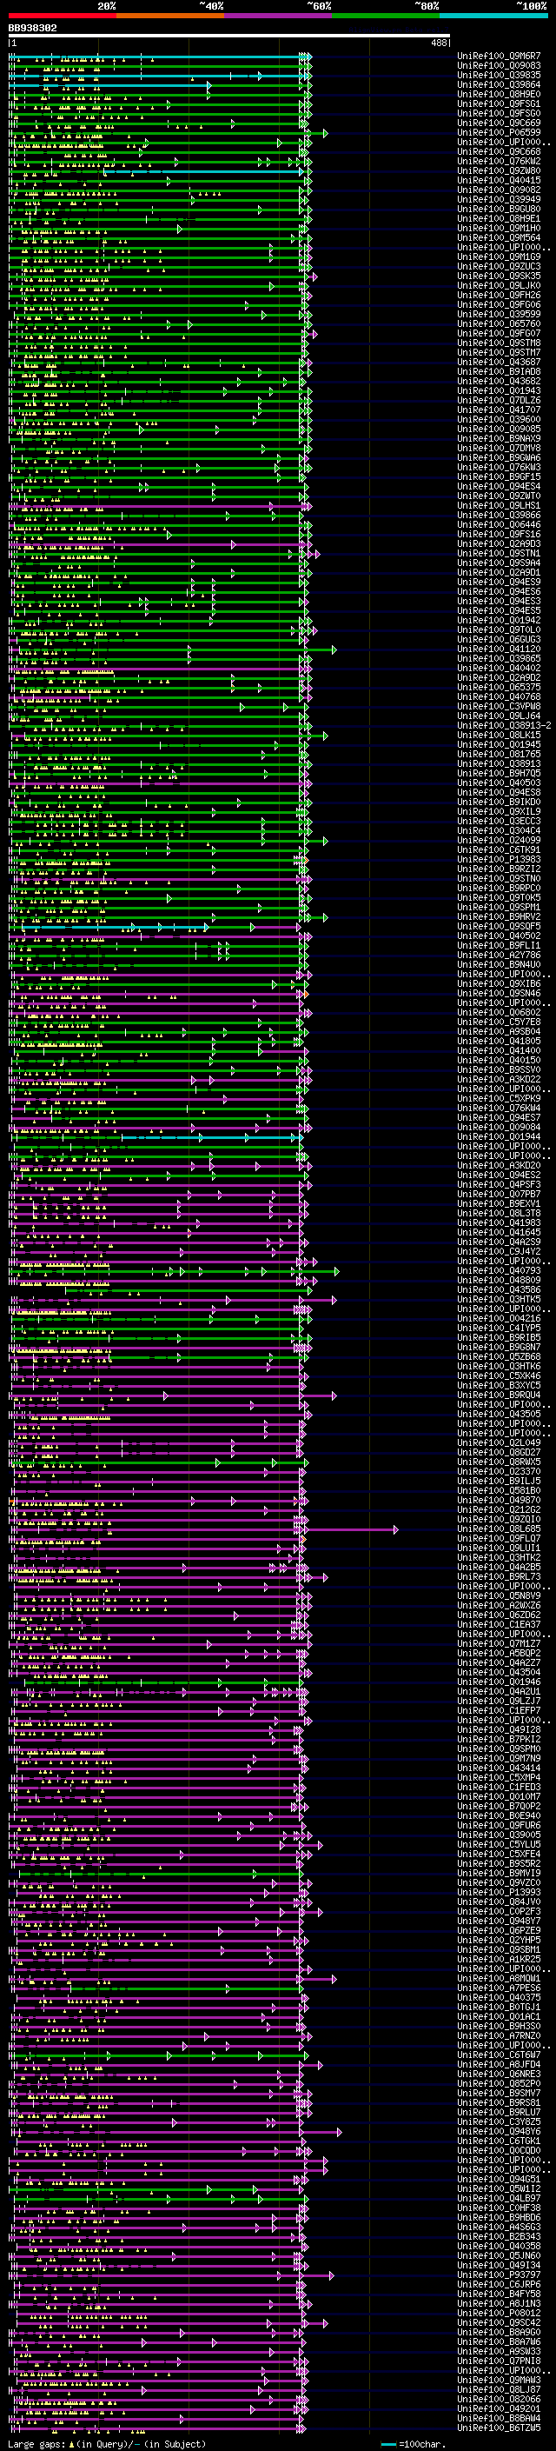
Task: Select the UniRef100_Q41120 label
Action: click(499, 649)
